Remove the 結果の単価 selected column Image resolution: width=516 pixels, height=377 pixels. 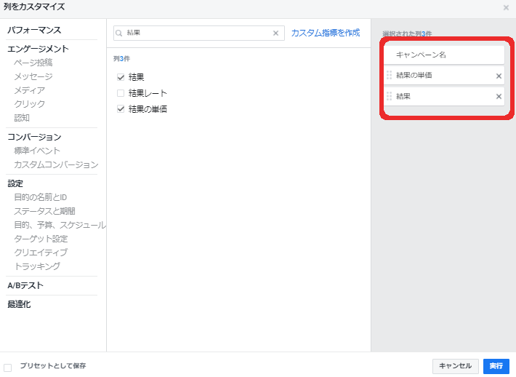click(499, 76)
